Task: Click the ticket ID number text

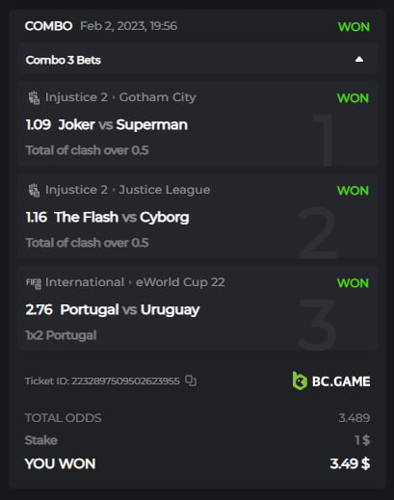Action: tap(125, 382)
